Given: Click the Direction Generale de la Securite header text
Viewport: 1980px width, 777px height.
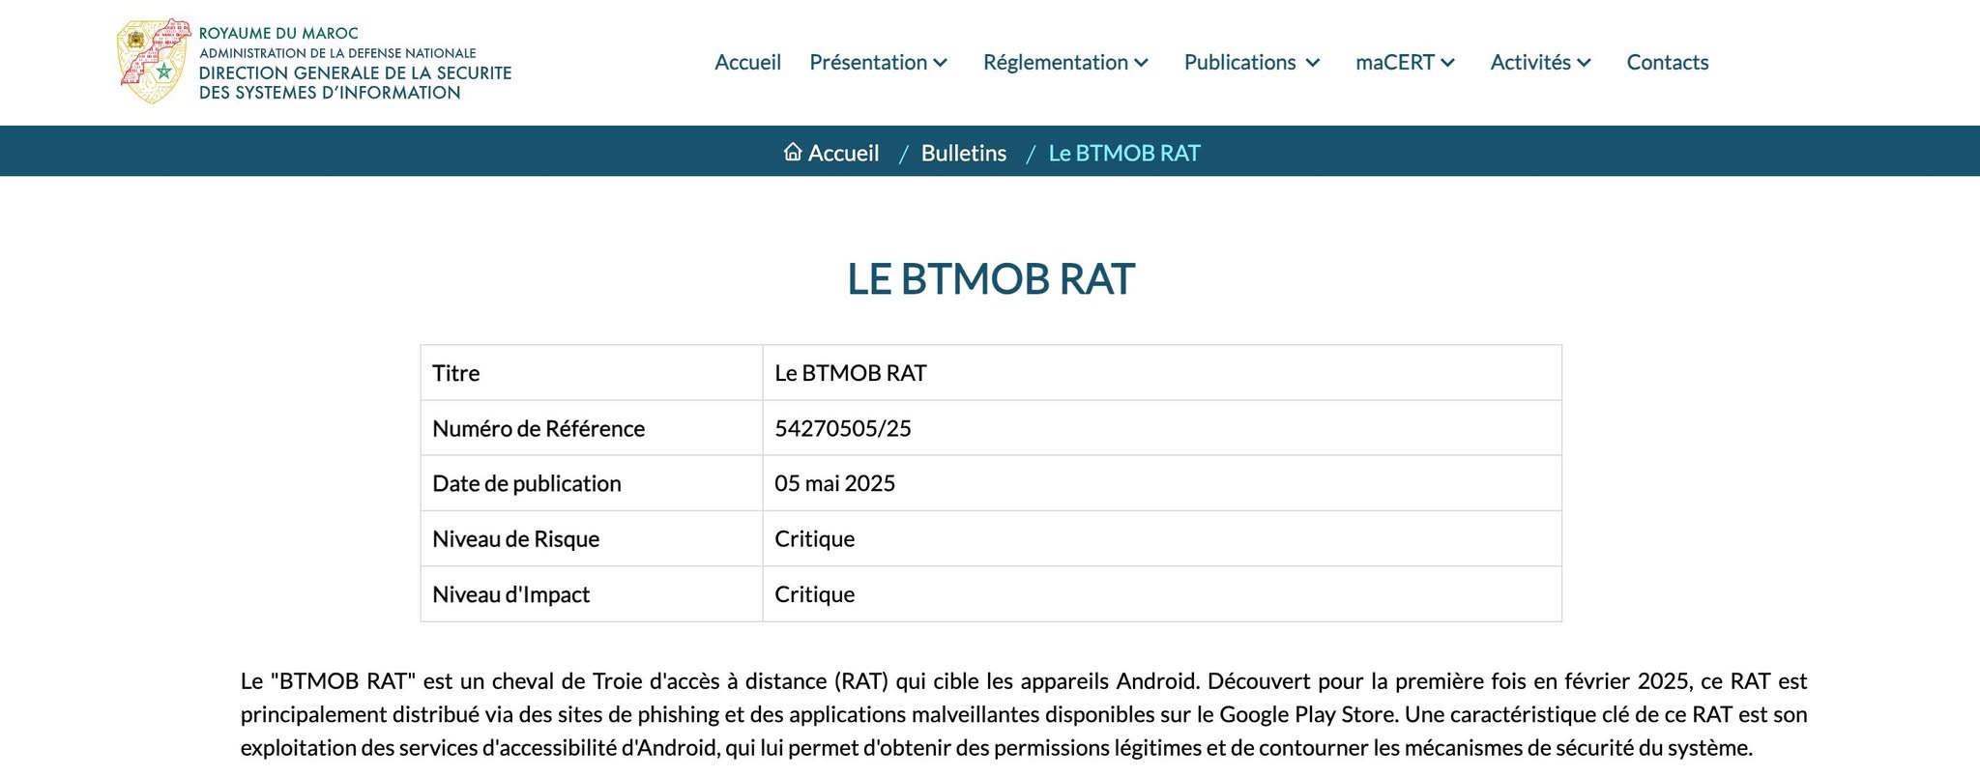Looking at the screenshot, I should click(355, 73).
